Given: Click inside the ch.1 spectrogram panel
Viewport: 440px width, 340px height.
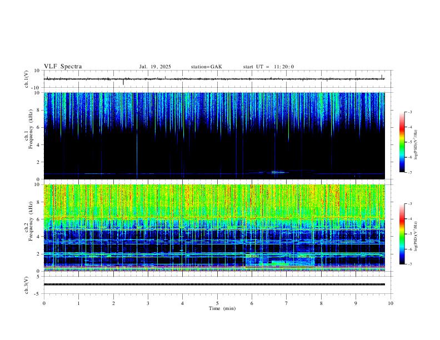Looking at the screenshot, I should point(214,136).
